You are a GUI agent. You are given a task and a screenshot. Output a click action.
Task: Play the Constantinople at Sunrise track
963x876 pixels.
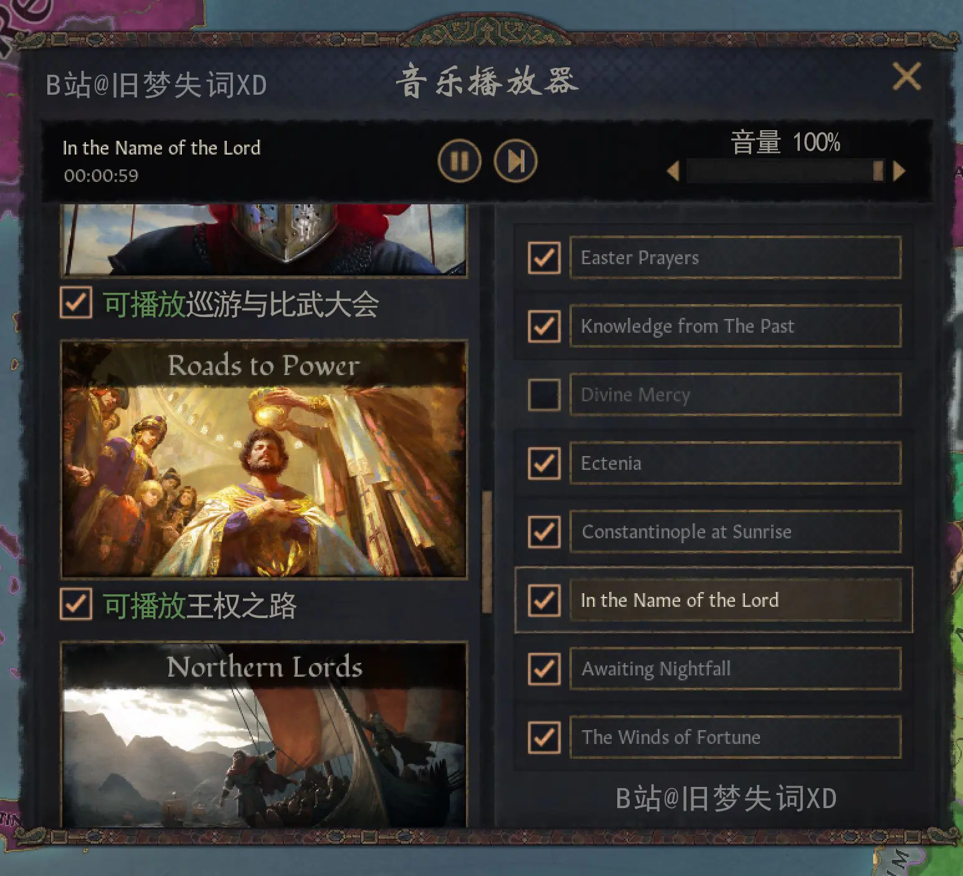pyautogui.click(x=736, y=531)
